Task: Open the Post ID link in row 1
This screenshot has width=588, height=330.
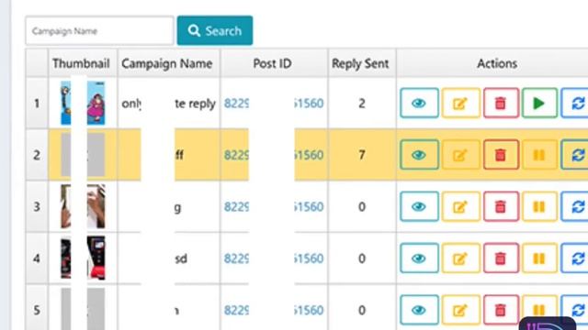Action: coord(274,104)
